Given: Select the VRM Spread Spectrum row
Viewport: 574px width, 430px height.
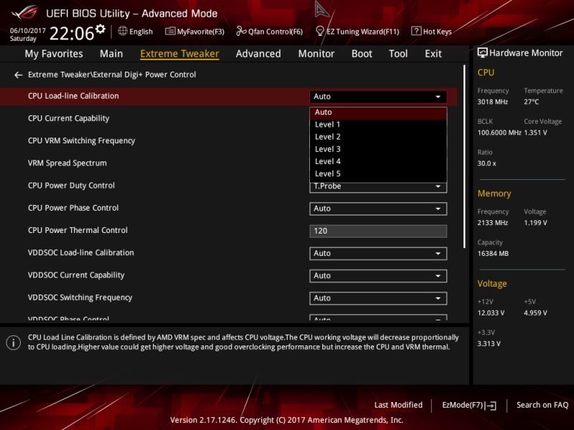Looking at the screenshot, I should click(67, 163).
